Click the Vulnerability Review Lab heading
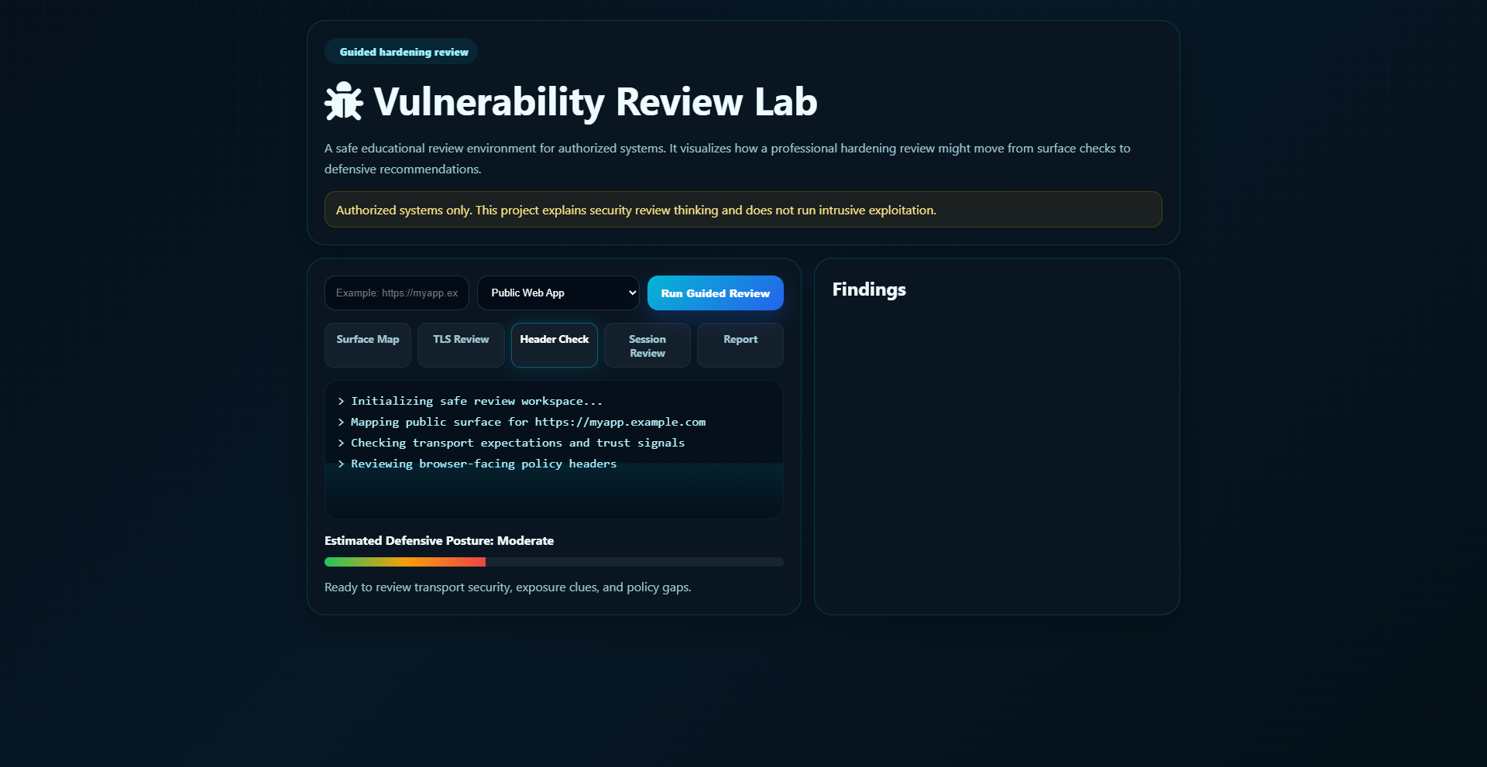1487x767 pixels. point(594,101)
